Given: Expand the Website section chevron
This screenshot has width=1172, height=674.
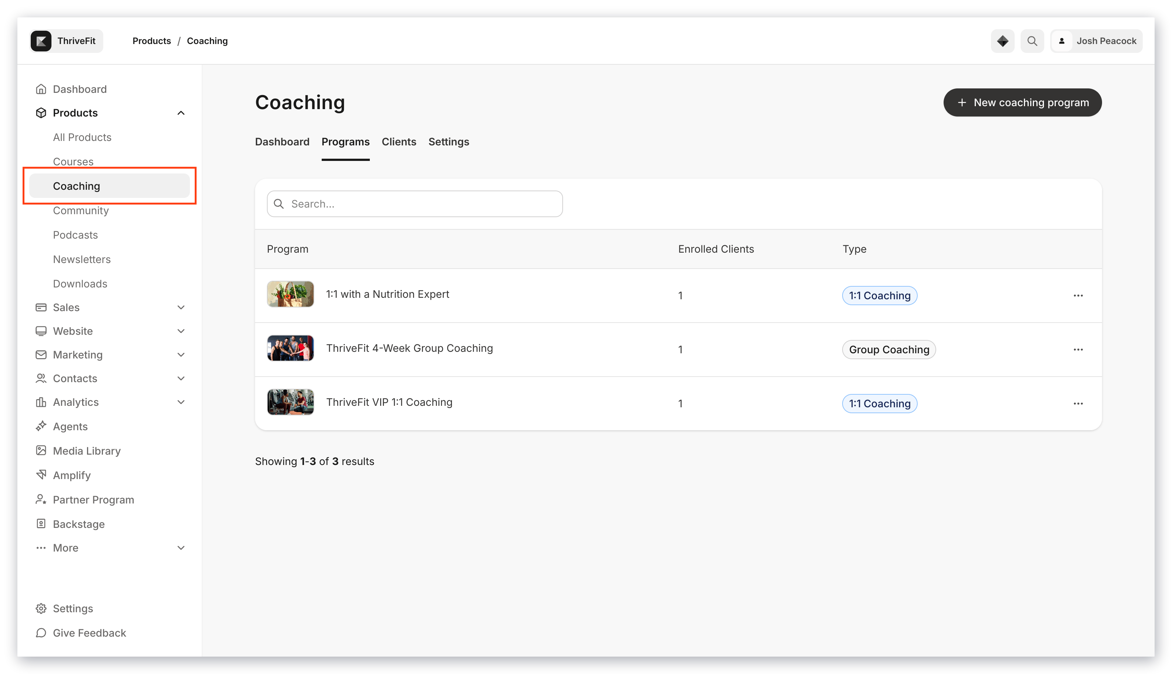Looking at the screenshot, I should (181, 330).
